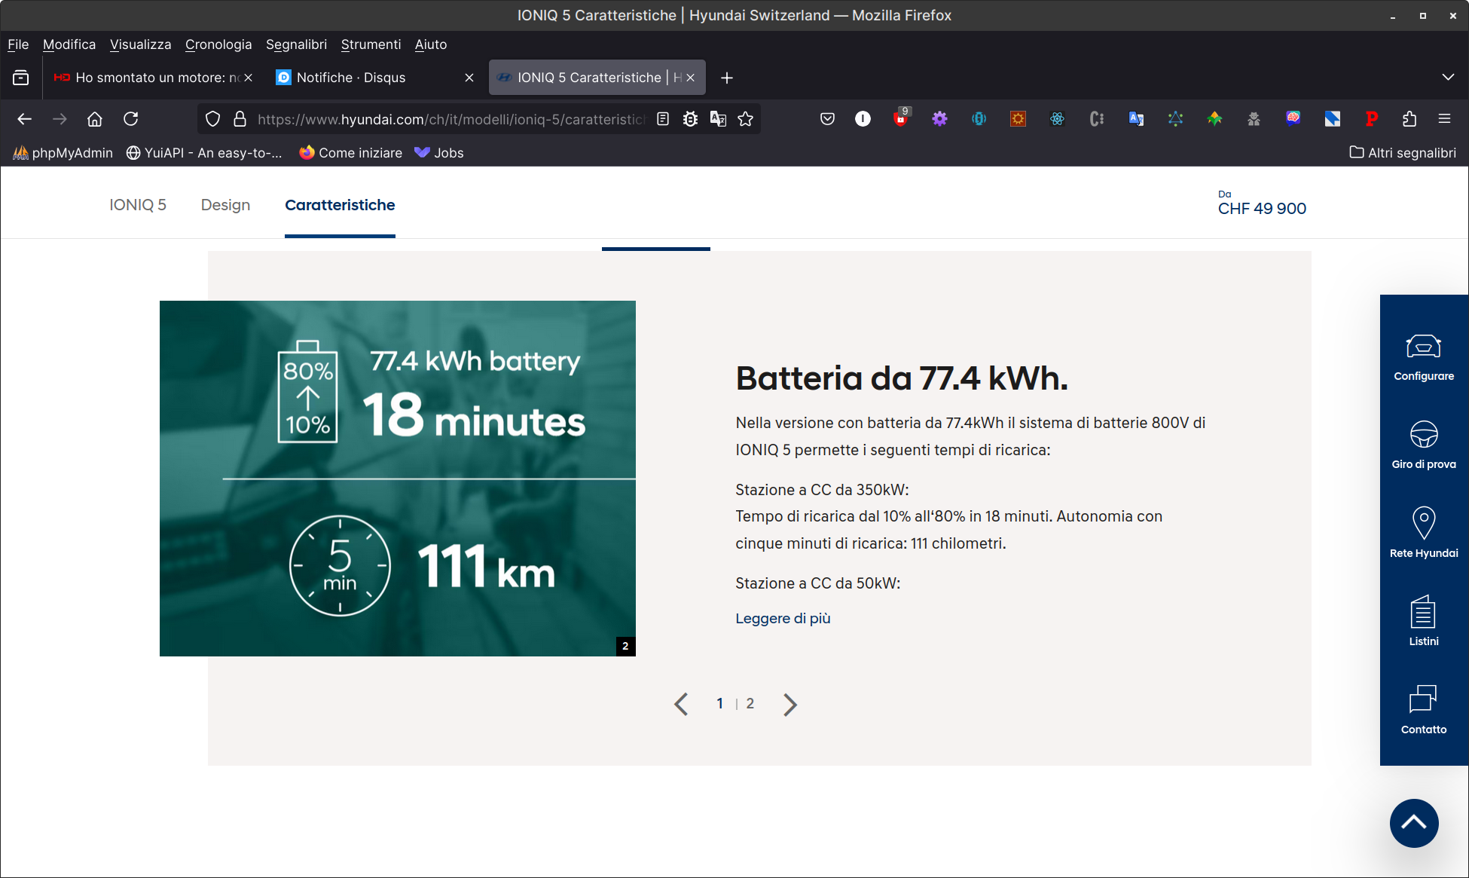Click the Batteria da 77.4 kWh heading
The height and width of the screenshot is (878, 1469).
[x=902, y=378]
